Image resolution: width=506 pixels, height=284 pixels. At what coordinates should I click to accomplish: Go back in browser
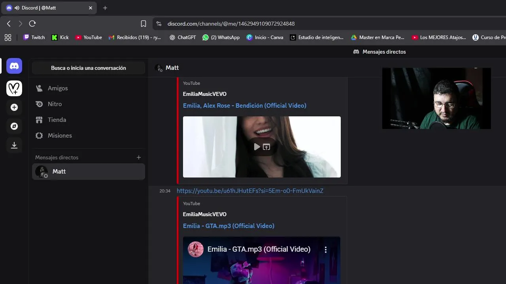point(9,24)
